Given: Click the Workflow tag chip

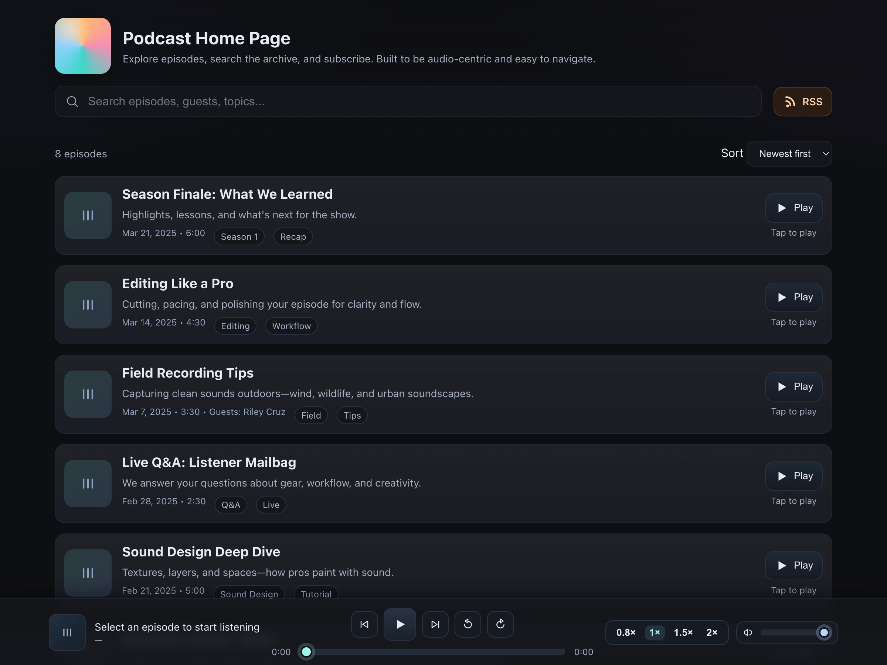Looking at the screenshot, I should 291,326.
